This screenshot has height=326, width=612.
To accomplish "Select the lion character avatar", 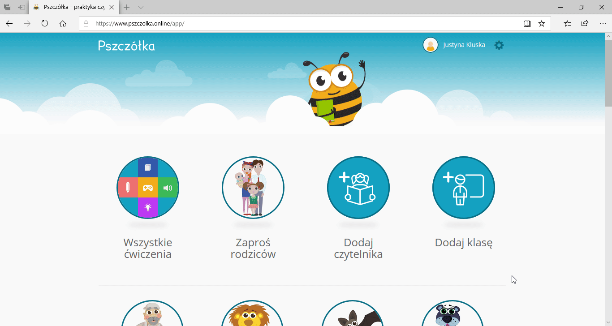I will pyautogui.click(x=252, y=313).
